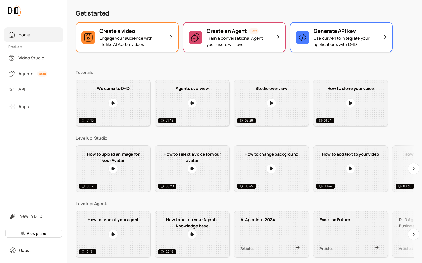Click the orange Create a video icon
Screen dimensions: 422x263
pyautogui.click(x=88, y=37)
